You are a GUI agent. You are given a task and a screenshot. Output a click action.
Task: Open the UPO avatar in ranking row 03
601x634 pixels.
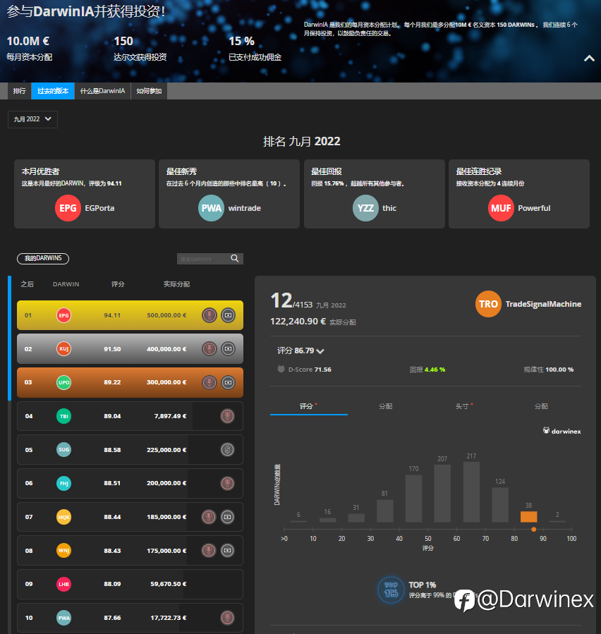point(64,382)
